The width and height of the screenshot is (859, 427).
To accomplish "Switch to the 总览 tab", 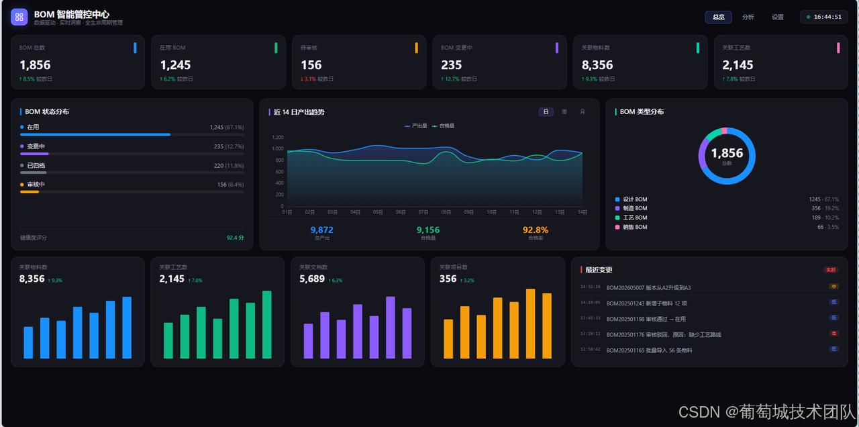I will pos(718,17).
